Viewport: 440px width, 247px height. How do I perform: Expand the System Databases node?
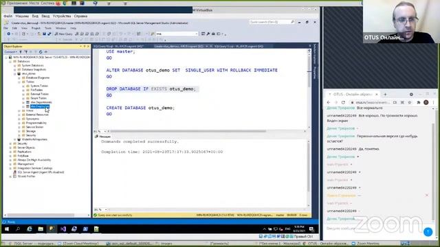15,66
